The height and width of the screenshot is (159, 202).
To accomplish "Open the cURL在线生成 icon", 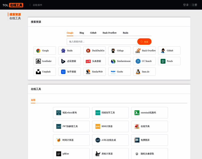I will point(98,140).
